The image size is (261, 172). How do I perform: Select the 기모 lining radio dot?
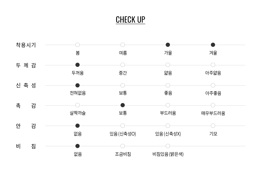tap(213, 126)
